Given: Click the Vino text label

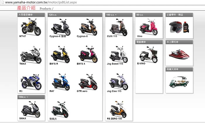Looking at the screenshot, I should tap(140, 36).
